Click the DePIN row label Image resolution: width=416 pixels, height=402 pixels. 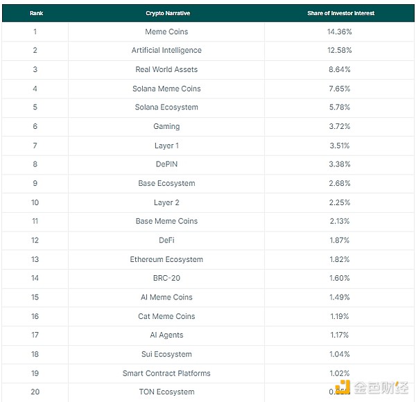click(166, 164)
